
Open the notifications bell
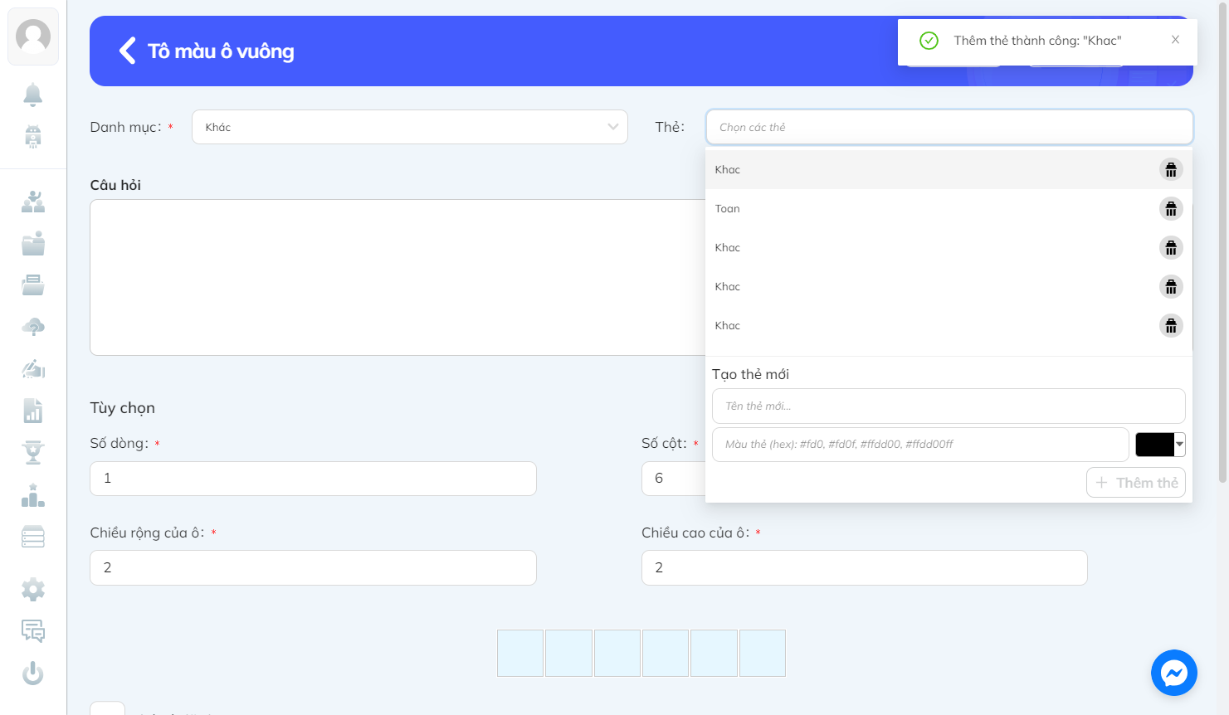[x=33, y=95]
